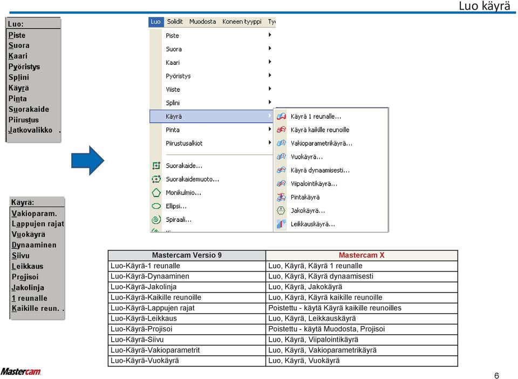Select Käyrä in the Luo dropdown menu
The height and width of the screenshot is (379, 518).
(212, 116)
